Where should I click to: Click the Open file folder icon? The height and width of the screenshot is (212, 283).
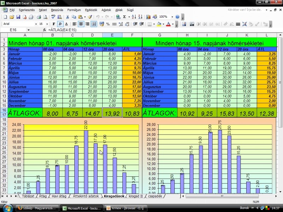tap(12, 17)
